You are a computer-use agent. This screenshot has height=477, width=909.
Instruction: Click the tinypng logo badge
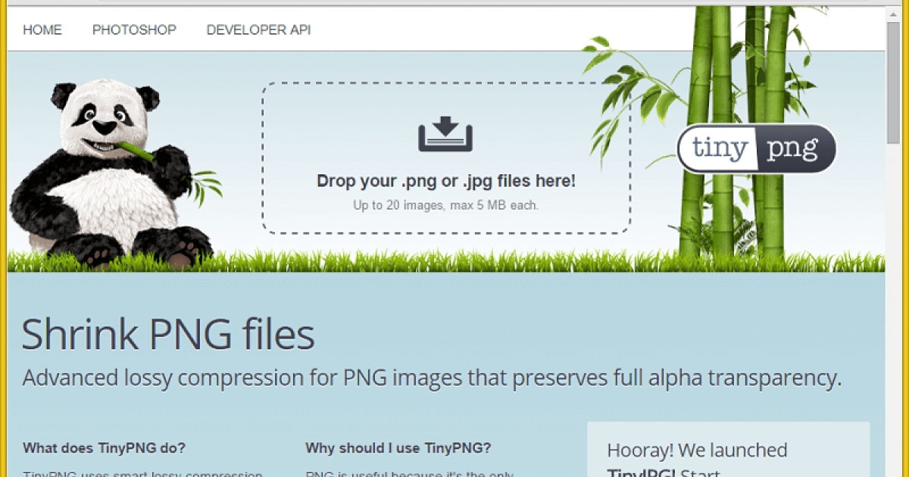(x=756, y=148)
